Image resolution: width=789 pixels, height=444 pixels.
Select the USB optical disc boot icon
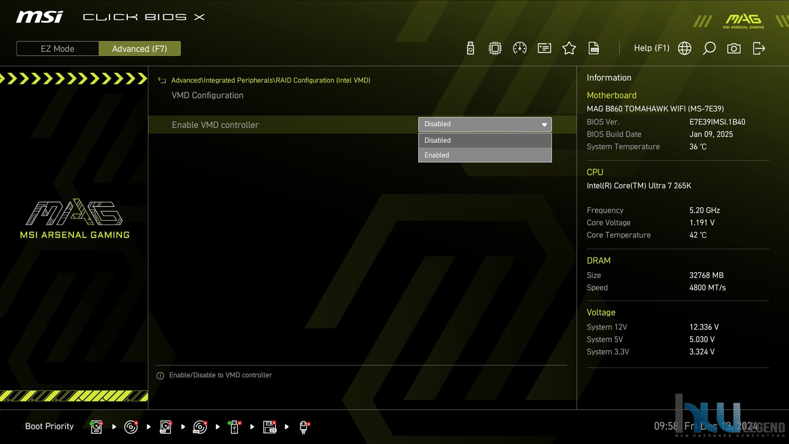coord(200,427)
